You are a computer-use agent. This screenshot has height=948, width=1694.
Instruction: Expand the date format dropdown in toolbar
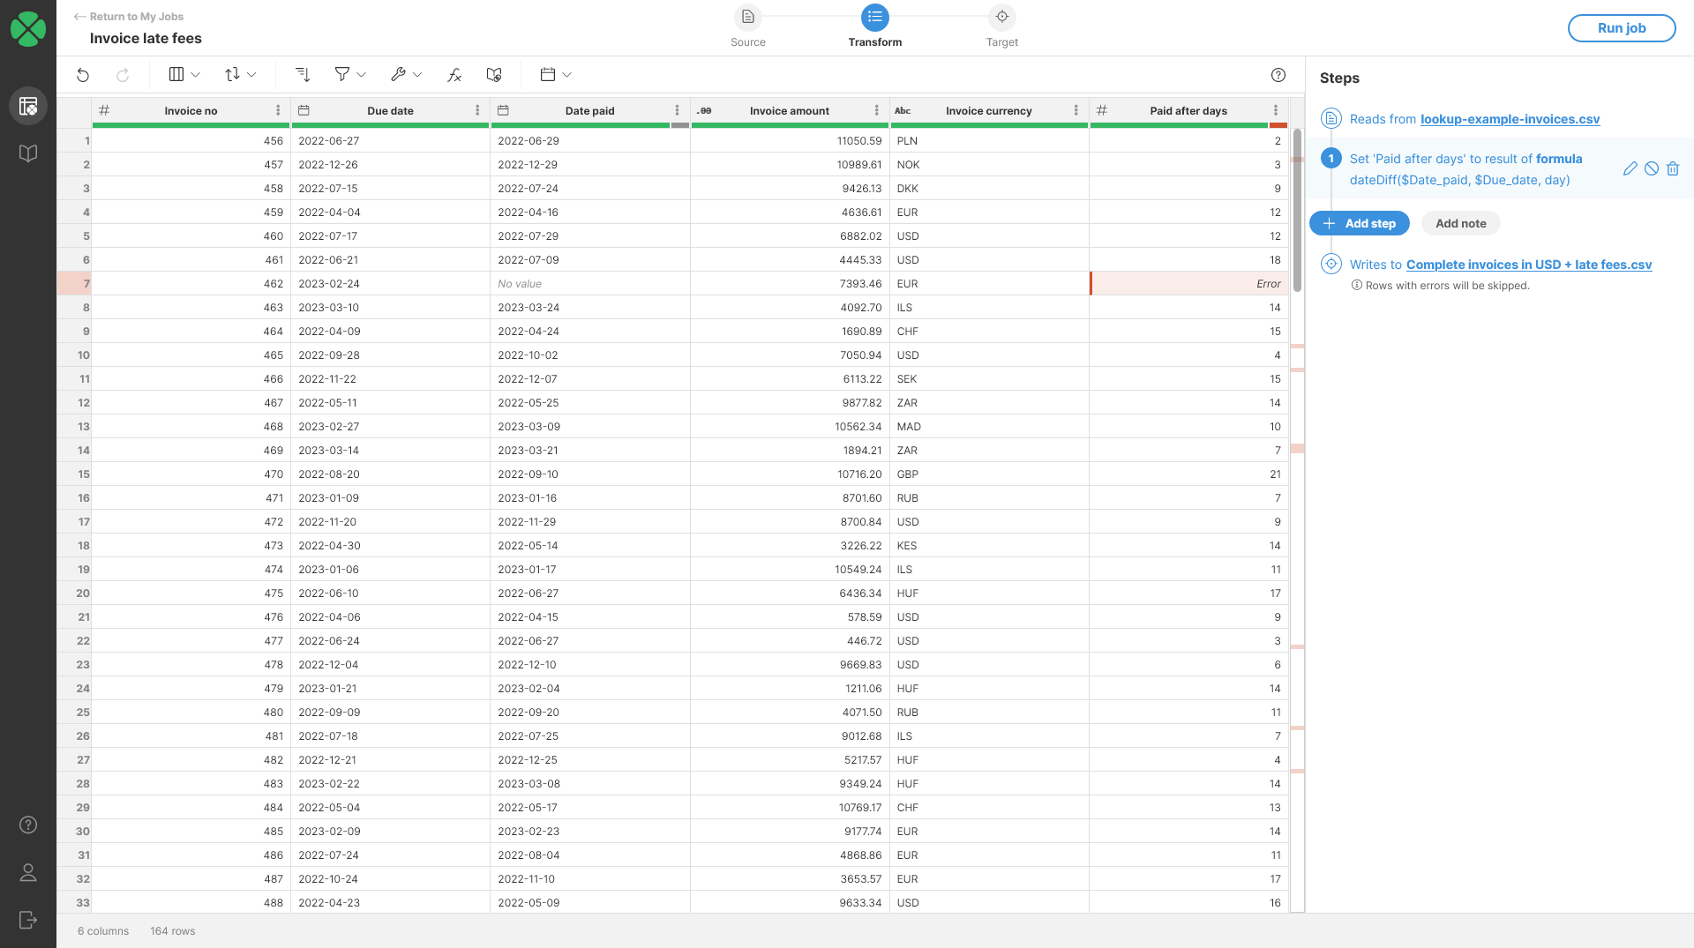(554, 74)
